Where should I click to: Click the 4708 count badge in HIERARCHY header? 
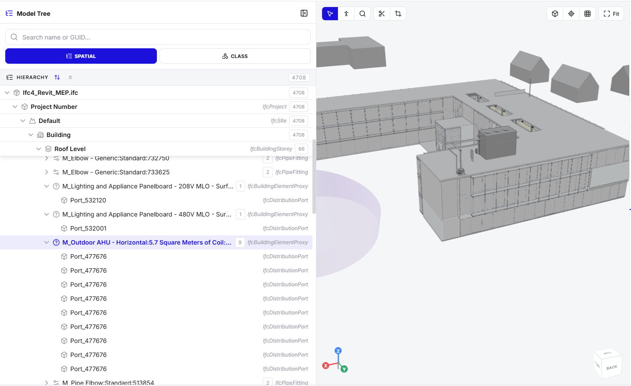[299, 77]
